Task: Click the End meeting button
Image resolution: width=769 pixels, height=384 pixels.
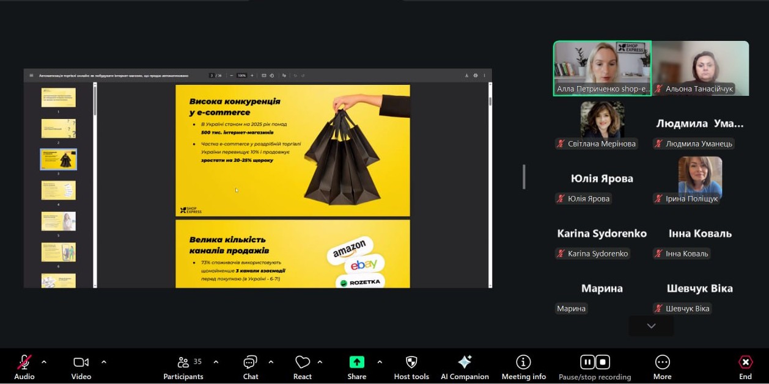Action: [x=745, y=362]
